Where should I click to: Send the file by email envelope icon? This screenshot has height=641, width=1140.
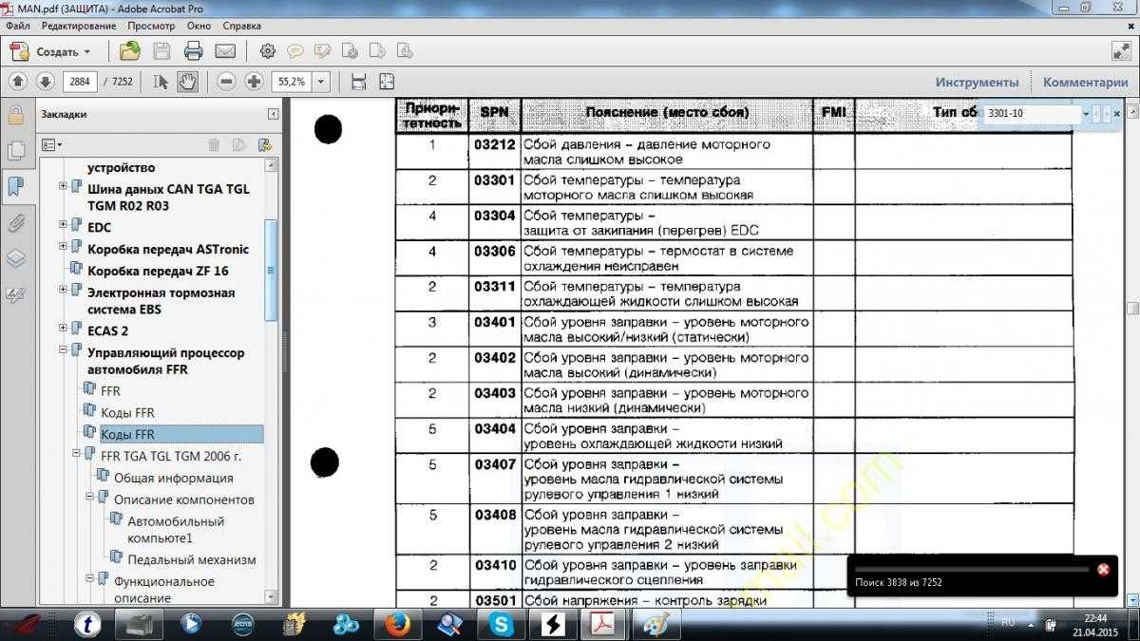point(225,51)
